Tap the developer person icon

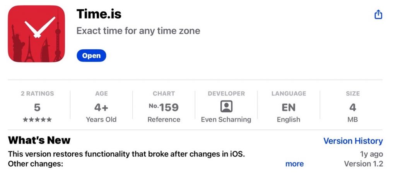[226, 106]
